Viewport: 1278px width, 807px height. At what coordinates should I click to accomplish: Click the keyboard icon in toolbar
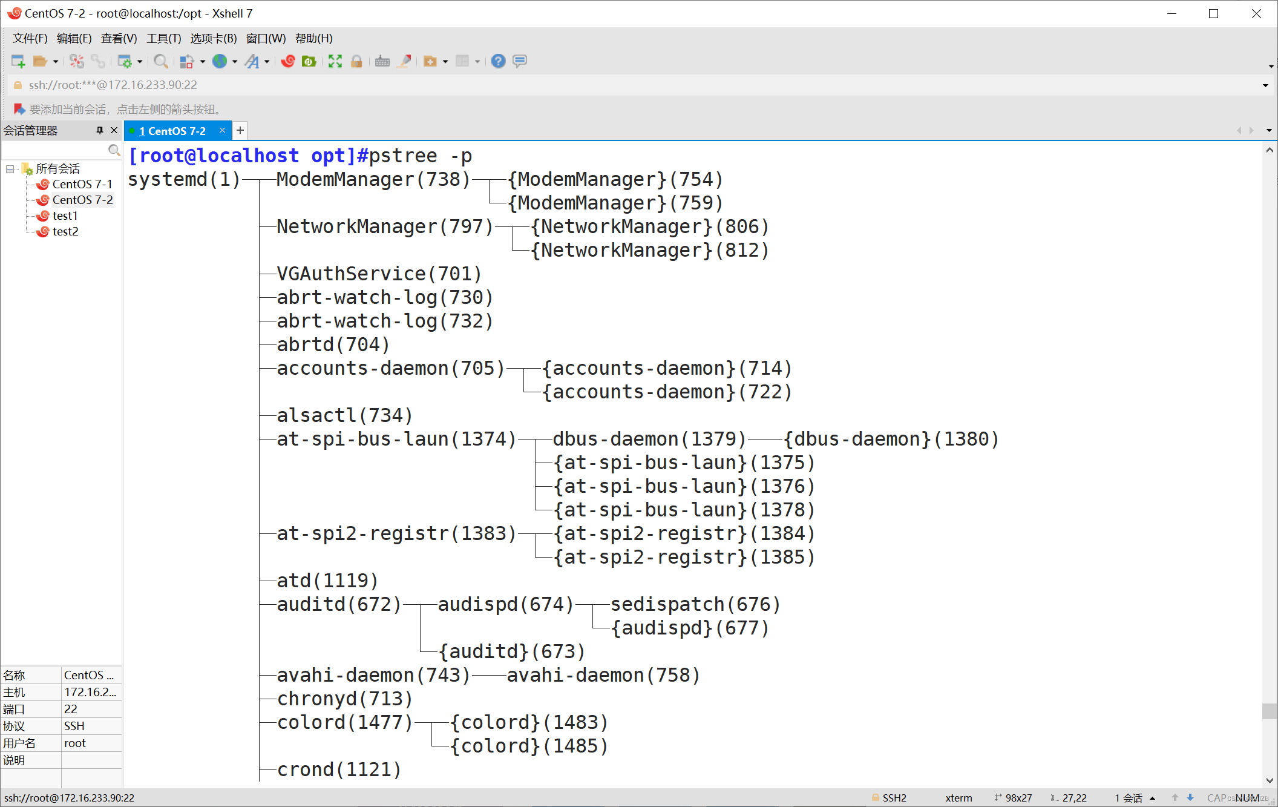point(382,61)
